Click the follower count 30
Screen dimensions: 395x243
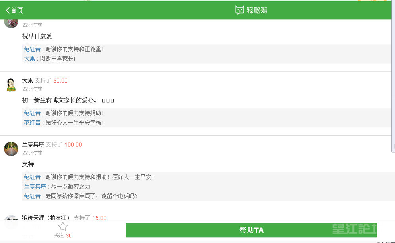[69, 236]
